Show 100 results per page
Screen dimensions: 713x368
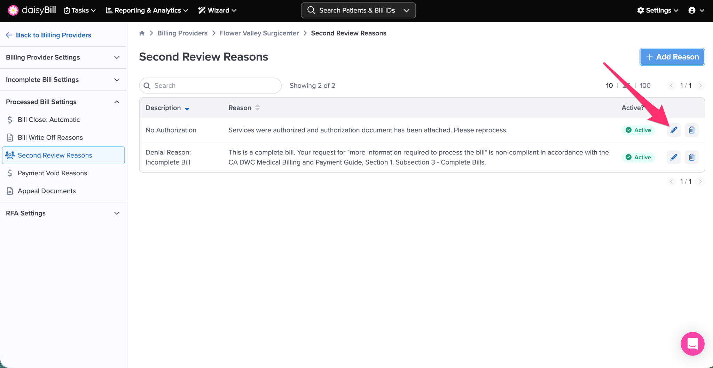(x=645, y=86)
